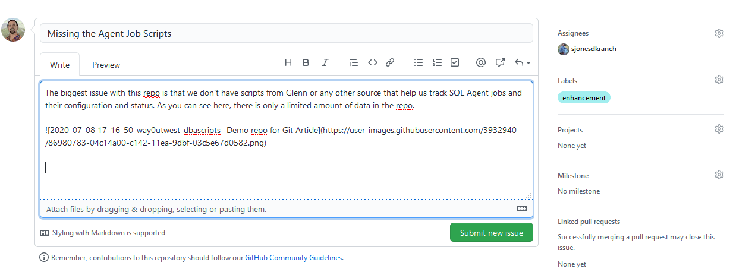This screenshot has height=275, width=752.
Task: Open the Labels settings gear
Action: coord(719,80)
